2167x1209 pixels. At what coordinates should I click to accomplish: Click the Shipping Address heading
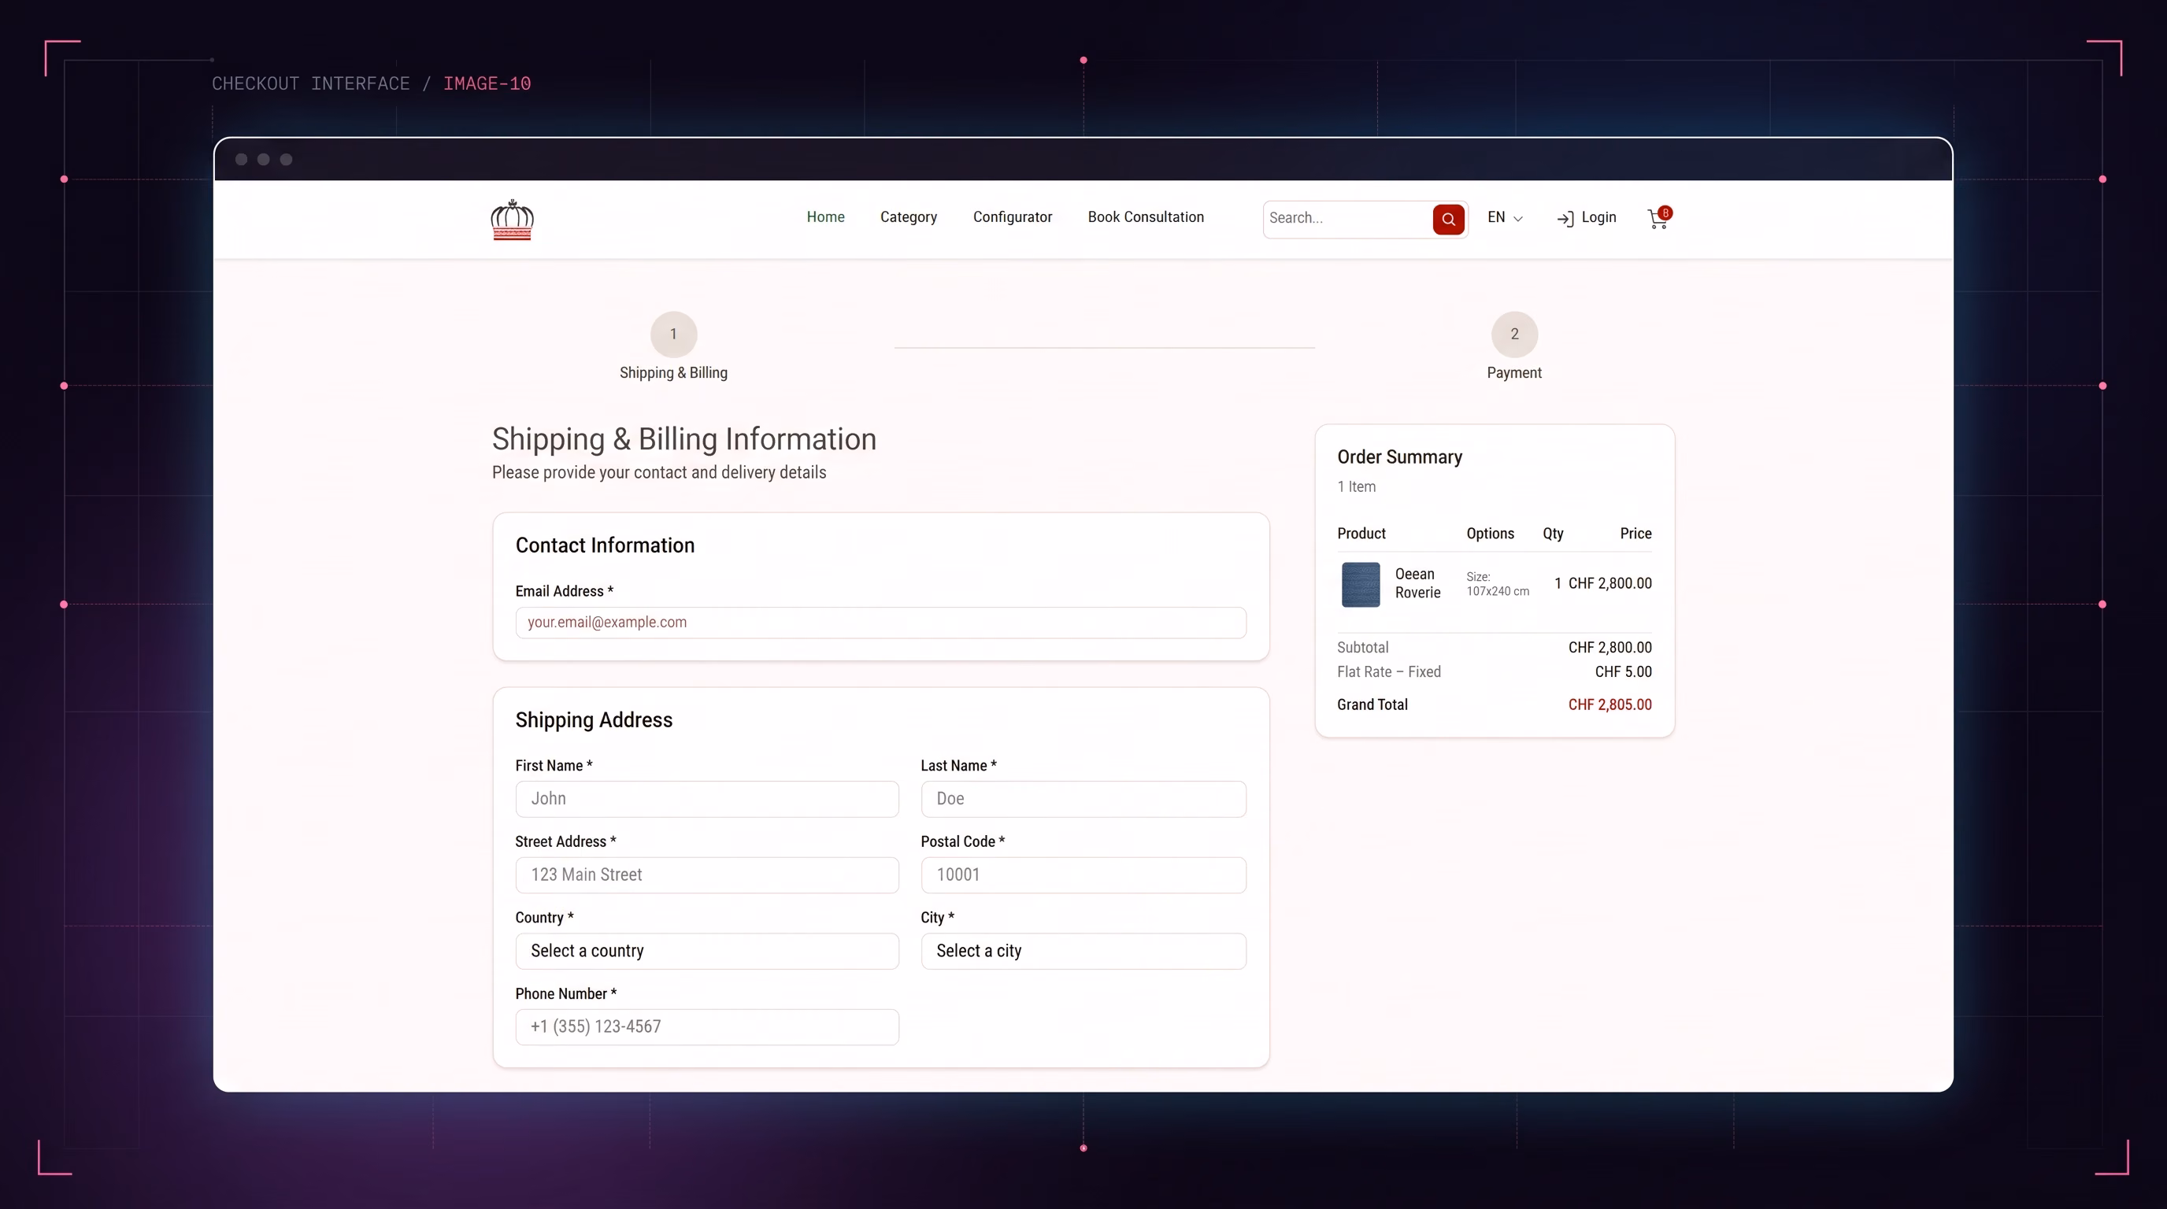(593, 719)
